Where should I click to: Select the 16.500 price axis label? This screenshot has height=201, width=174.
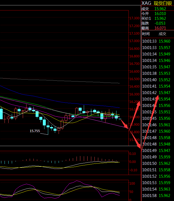[x=134, y=79]
